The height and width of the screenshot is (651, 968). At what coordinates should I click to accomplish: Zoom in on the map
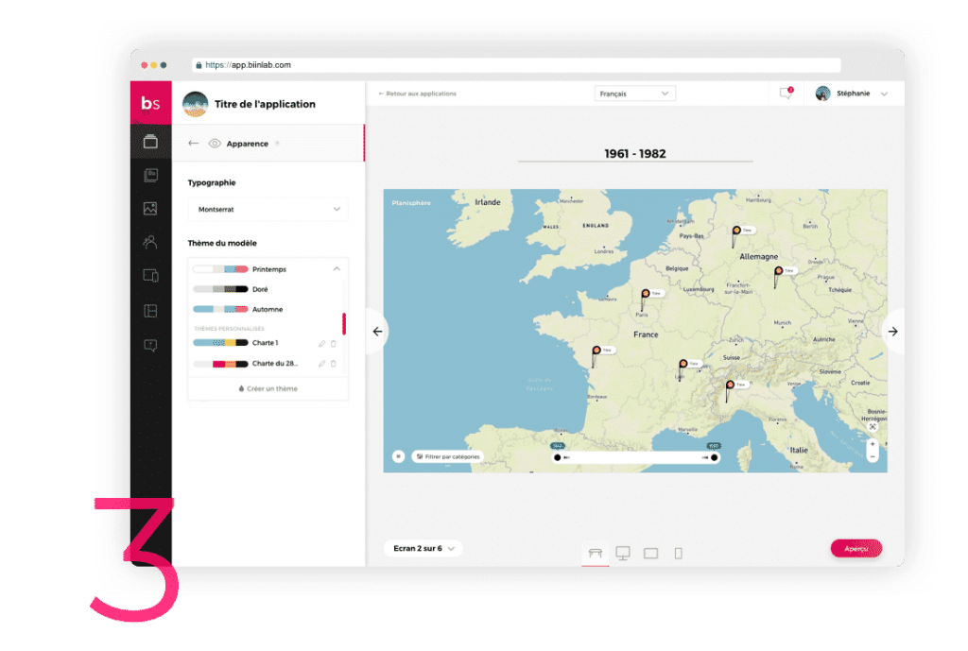[x=873, y=444]
